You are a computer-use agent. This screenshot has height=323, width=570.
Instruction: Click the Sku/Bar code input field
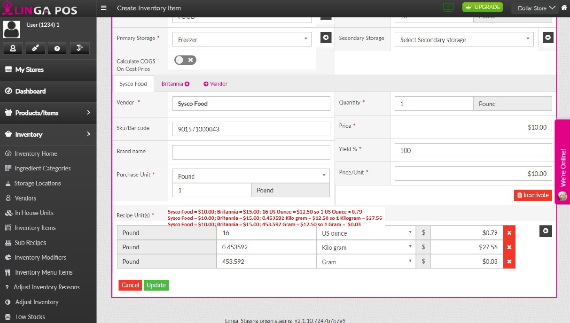click(251, 129)
